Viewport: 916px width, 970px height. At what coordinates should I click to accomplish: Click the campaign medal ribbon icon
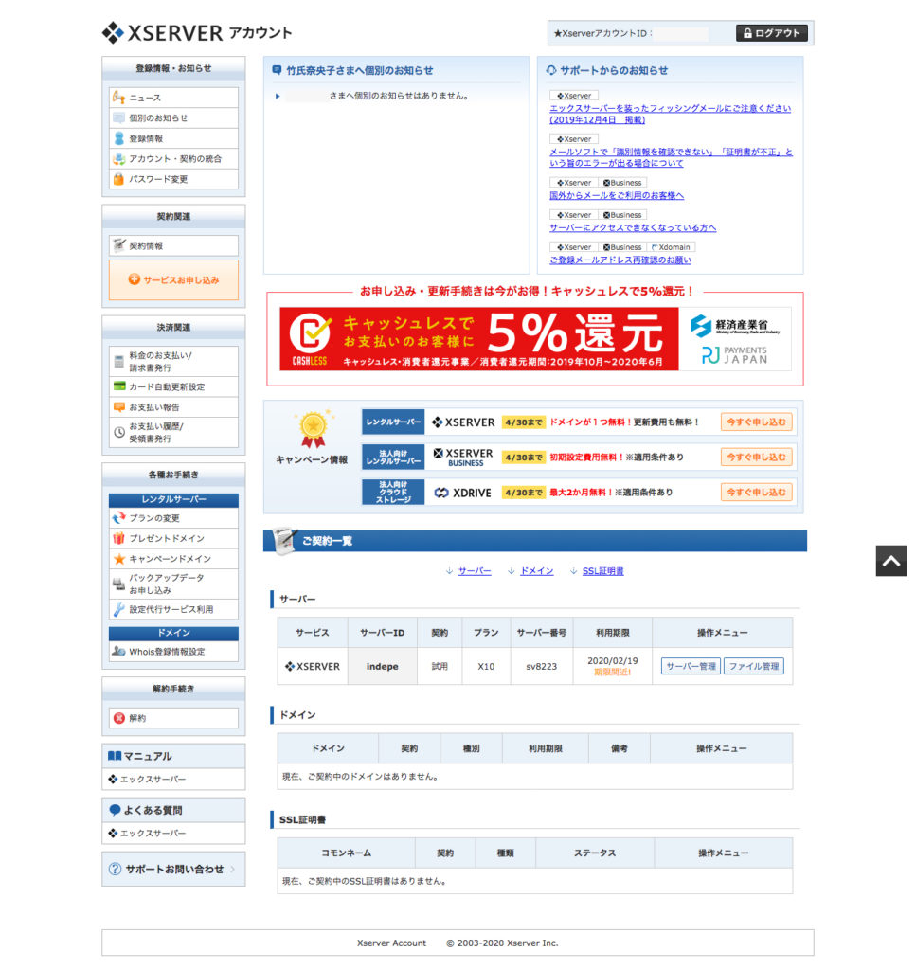314,429
